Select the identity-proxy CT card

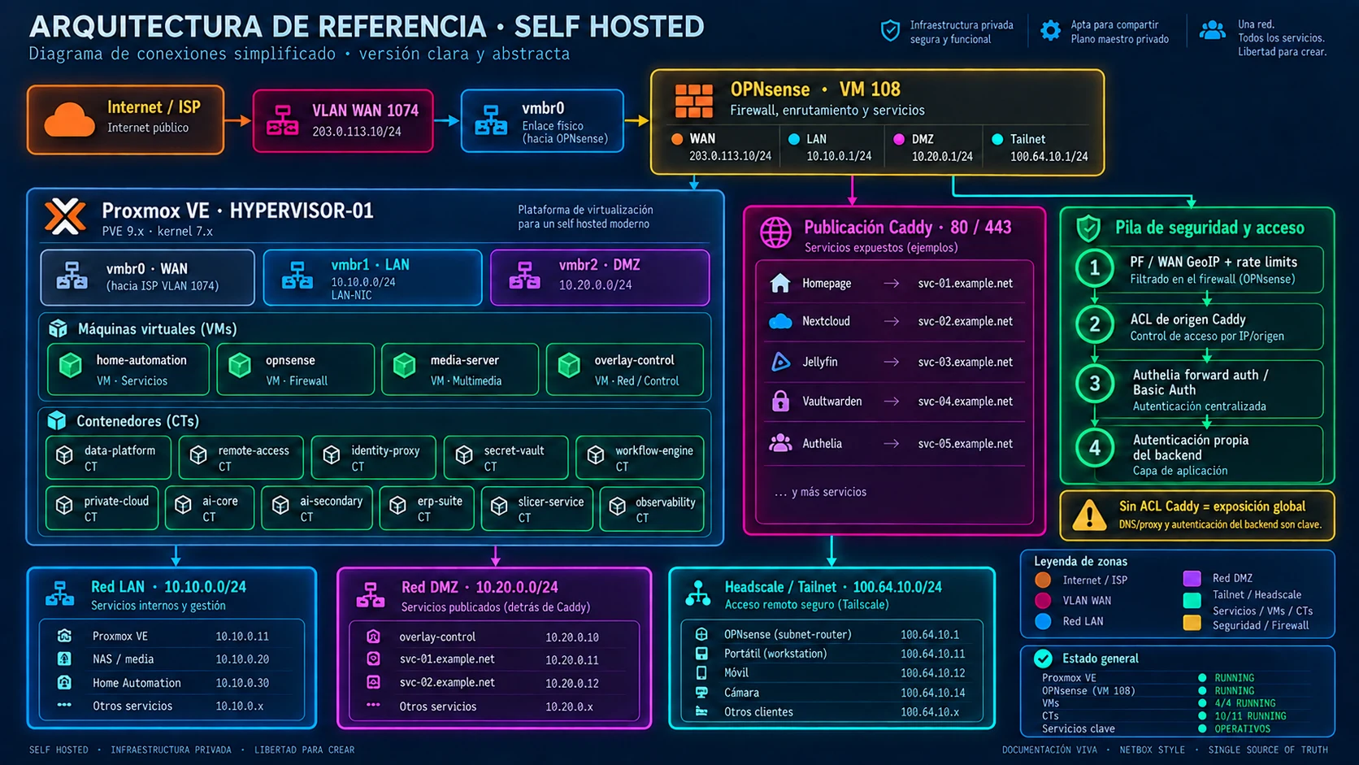coord(373,458)
